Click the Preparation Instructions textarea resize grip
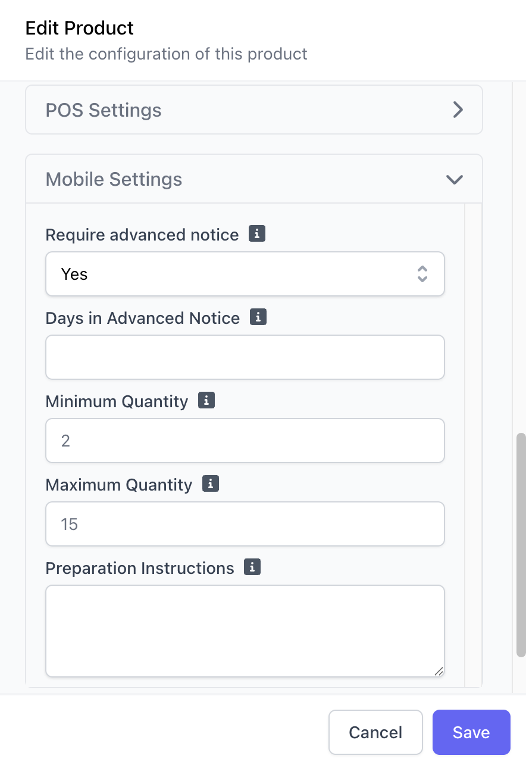 tap(439, 671)
